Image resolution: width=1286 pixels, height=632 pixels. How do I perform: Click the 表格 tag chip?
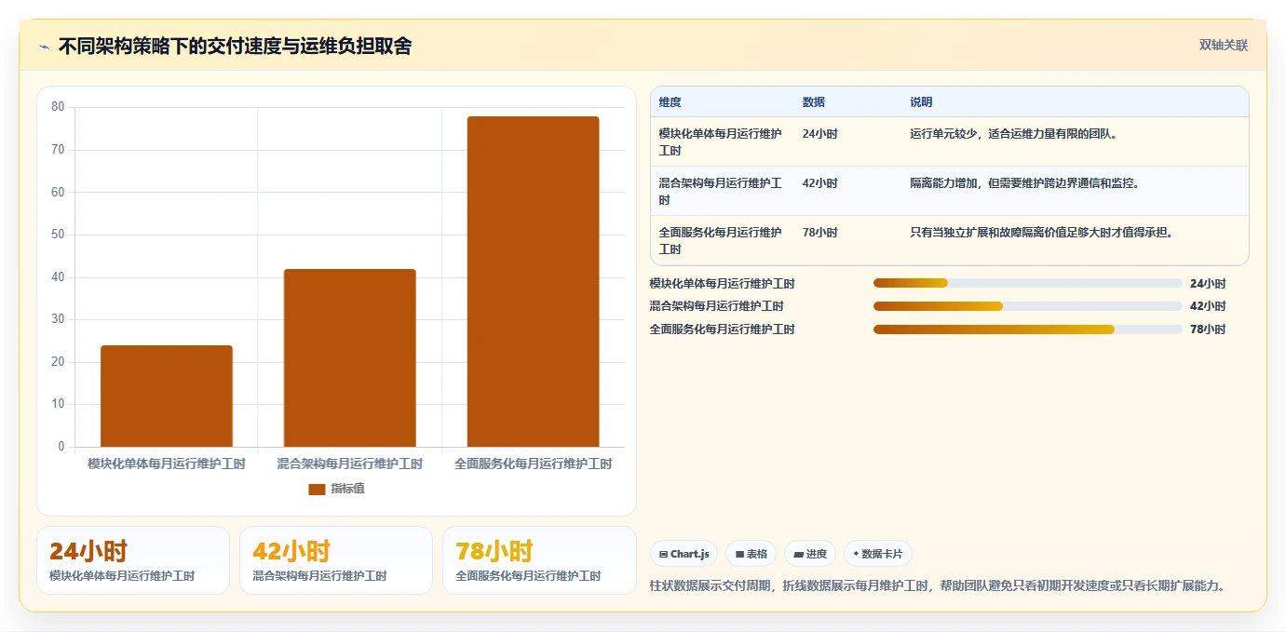pos(751,554)
